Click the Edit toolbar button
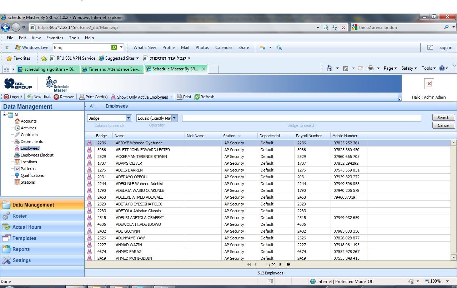Screen dimensions: 457x288 point(47,97)
